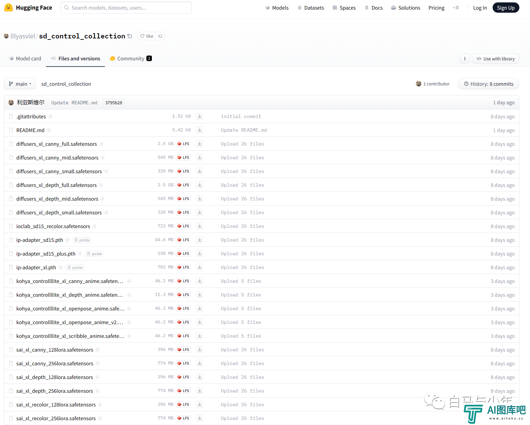The width and height of the screenshot is (530, 425).
Task: Download the .gitattributes file
Action: [200, 116]
